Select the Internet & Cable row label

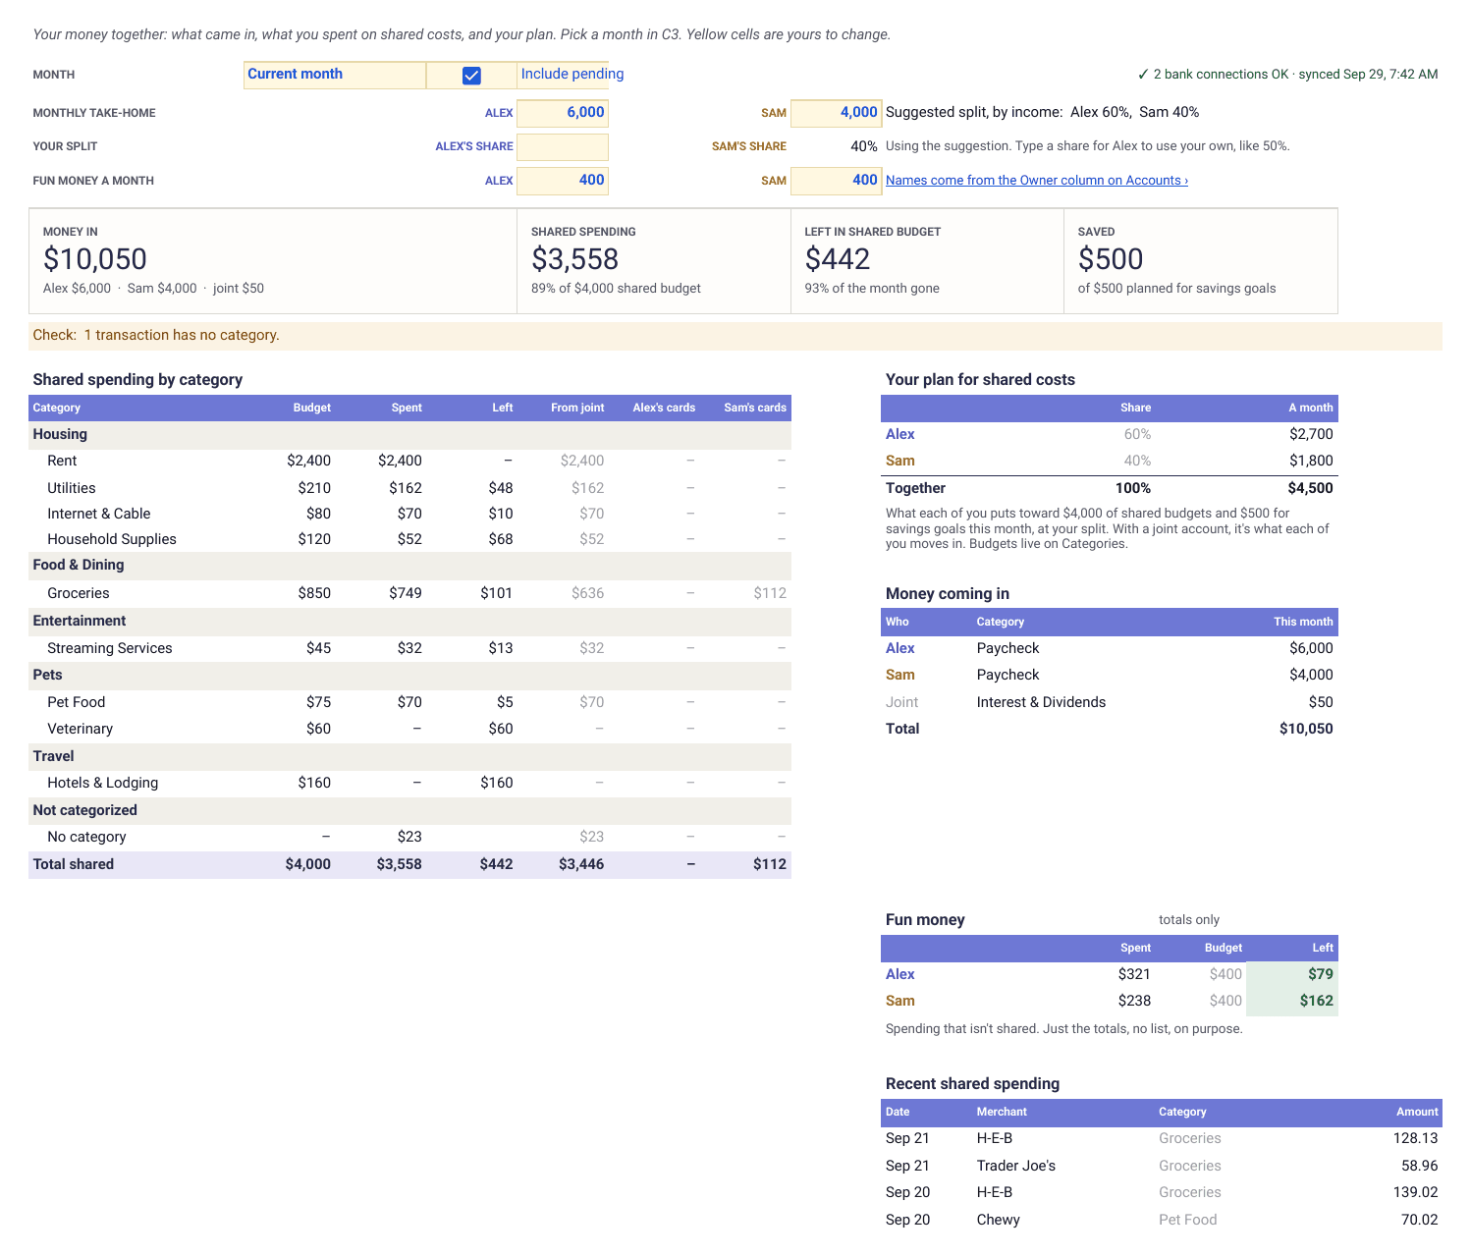(x=99, y=514)
